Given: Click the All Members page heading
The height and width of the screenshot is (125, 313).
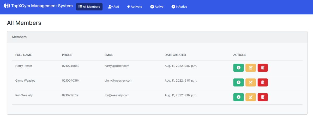Looking at the screenshot, I should pos(24,23).
